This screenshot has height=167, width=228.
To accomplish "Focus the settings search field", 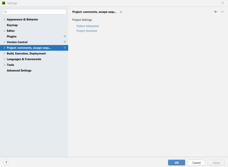I will pos(34,12).
